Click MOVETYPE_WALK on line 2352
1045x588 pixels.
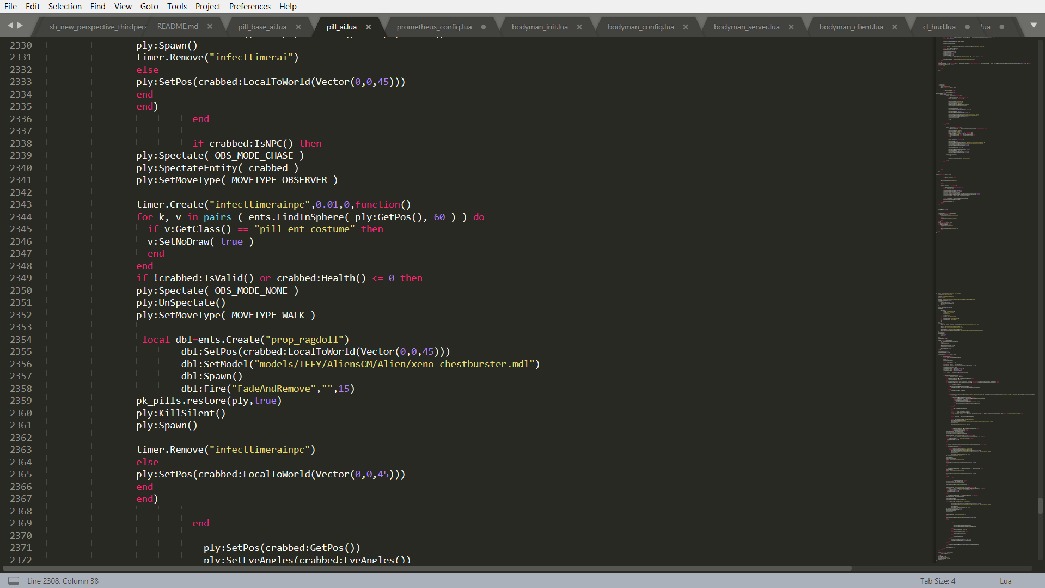click(x=268, y=315)
